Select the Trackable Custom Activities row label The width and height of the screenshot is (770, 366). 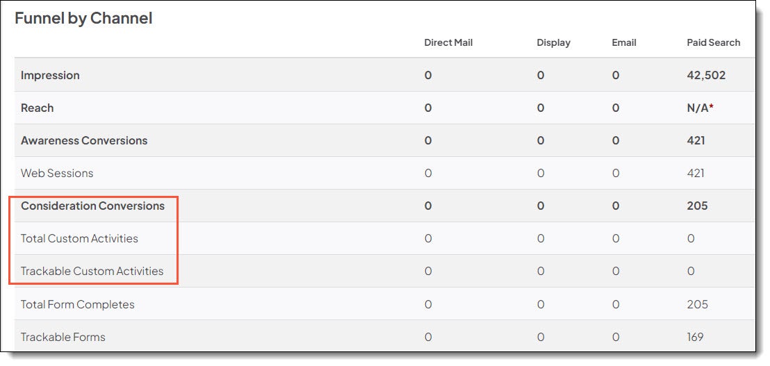tap(92, 271)
